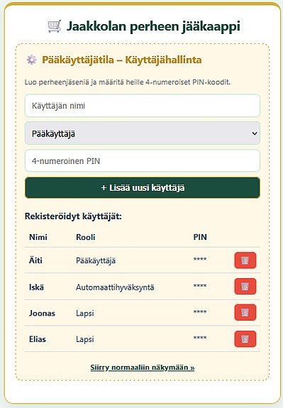
Task: Select the Äiti user name
Action: [35, 260]
